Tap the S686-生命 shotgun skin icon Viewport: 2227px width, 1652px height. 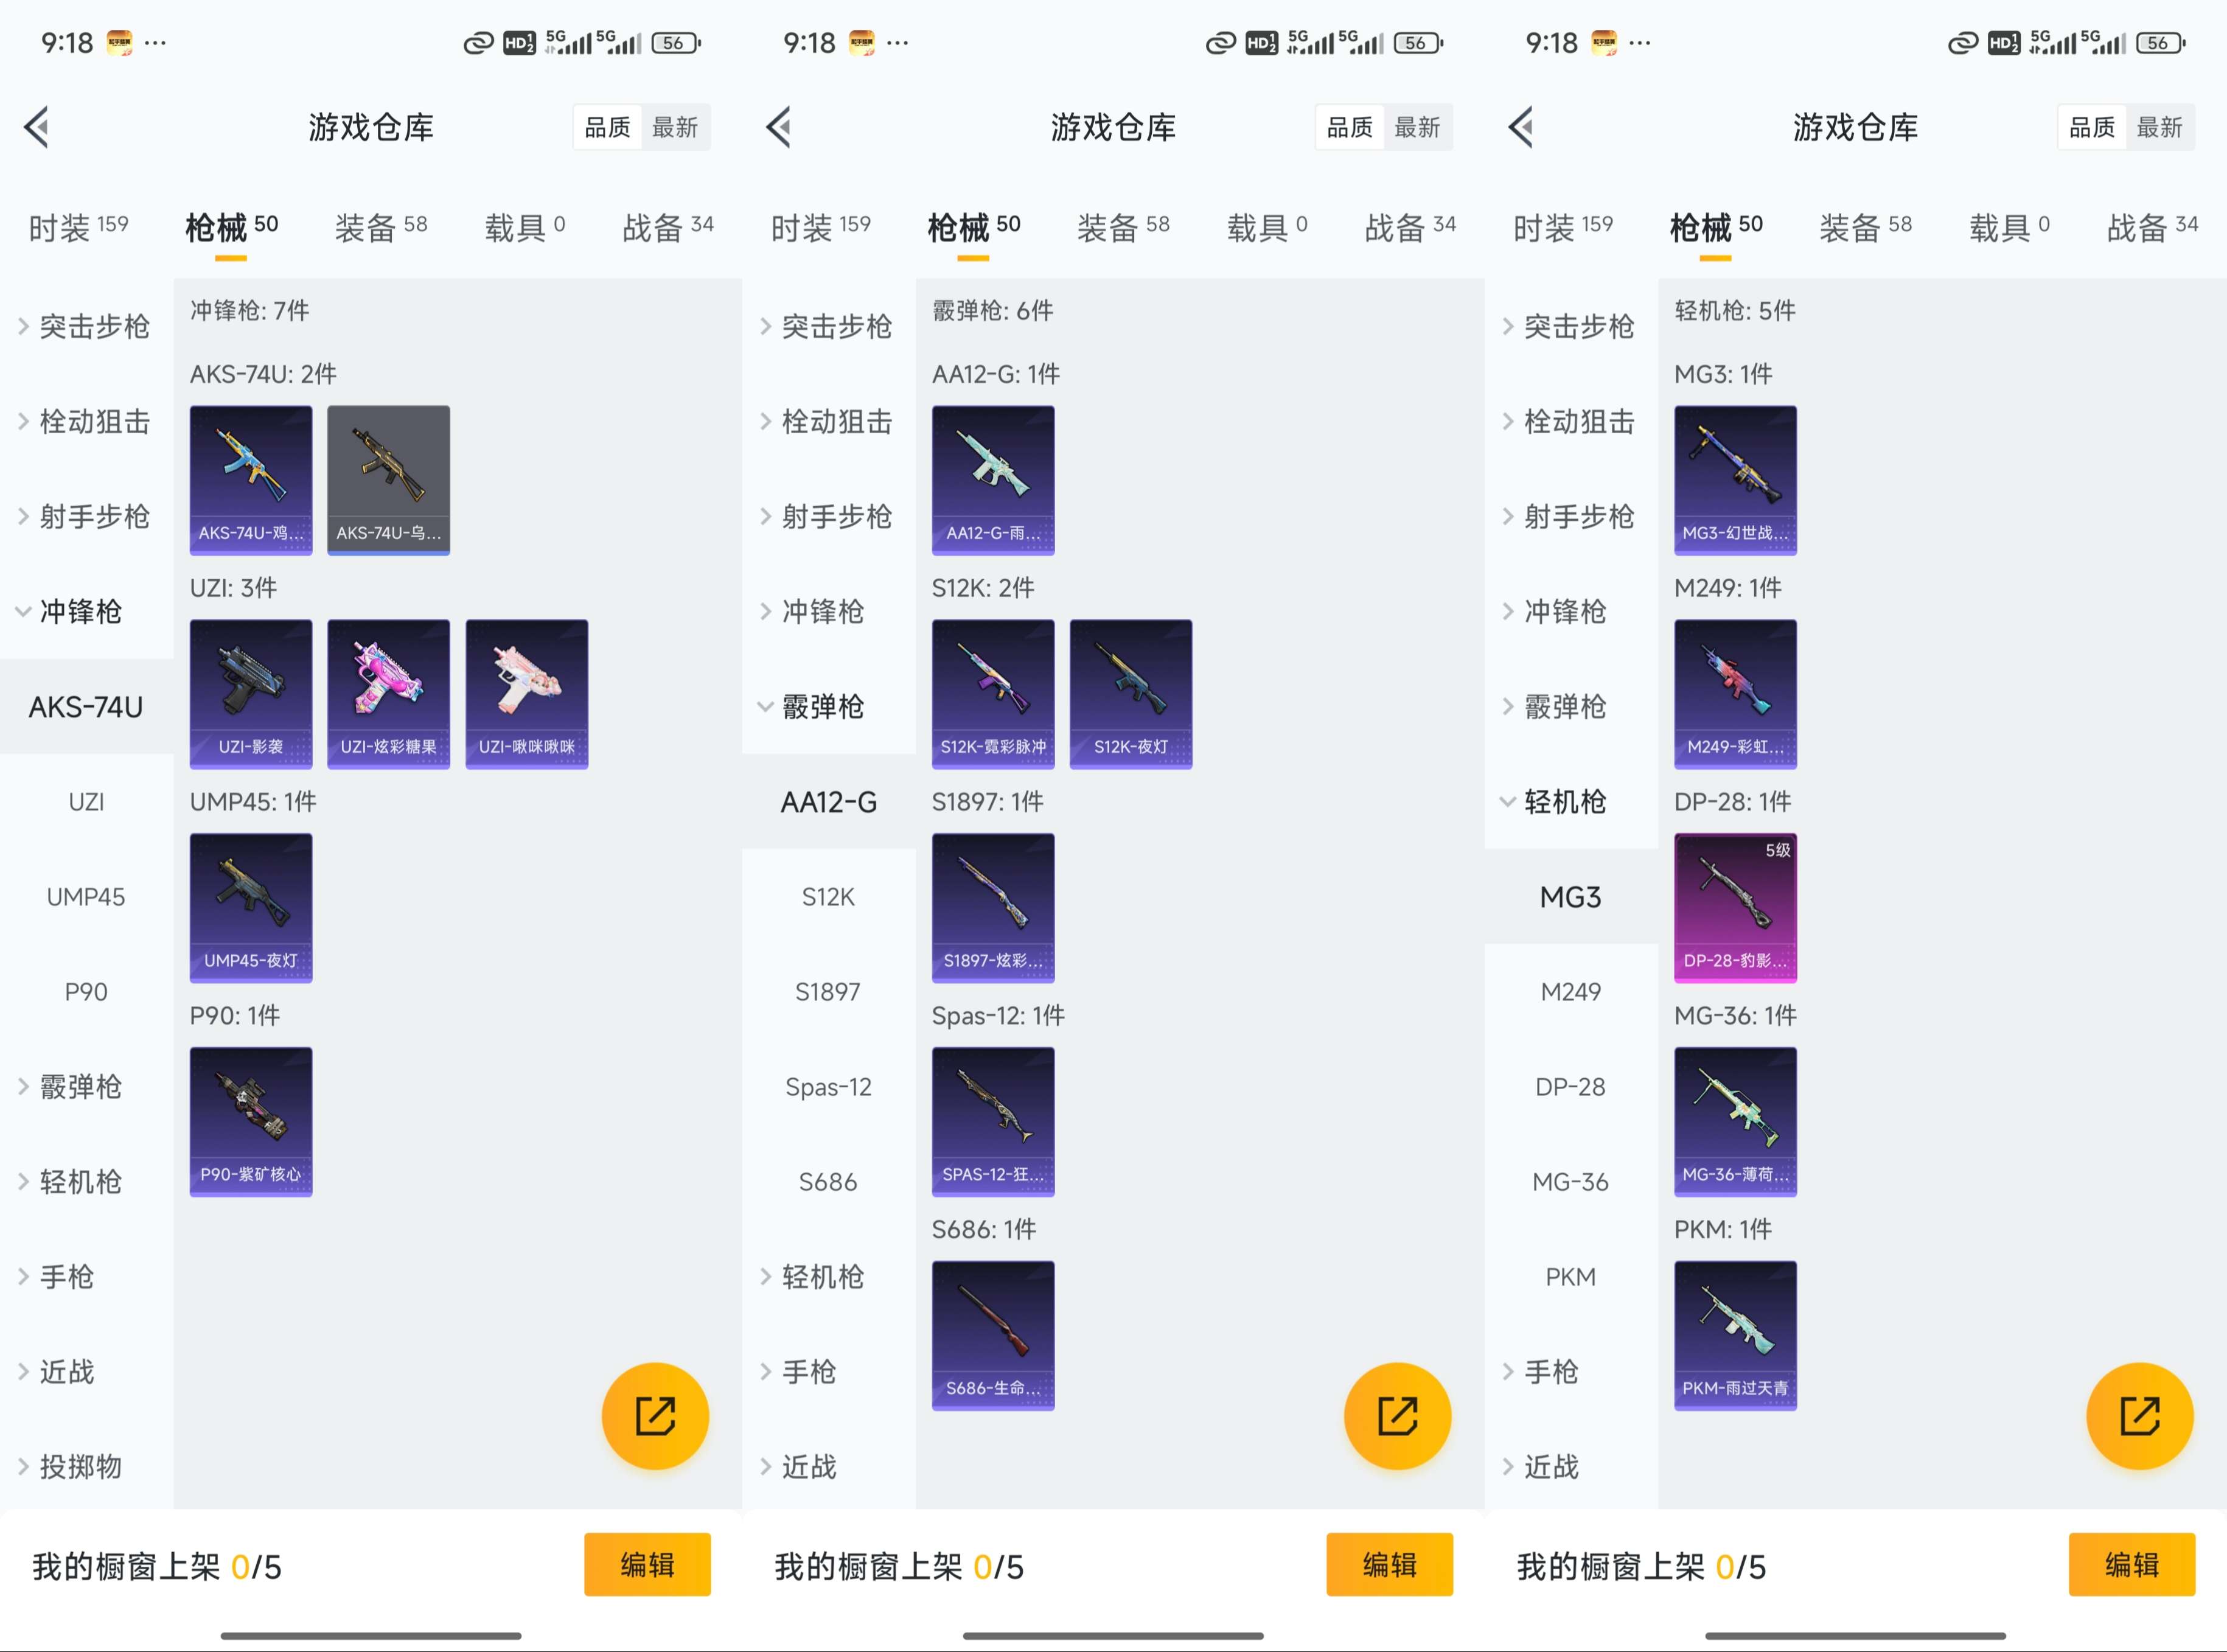click(993, 1336)
